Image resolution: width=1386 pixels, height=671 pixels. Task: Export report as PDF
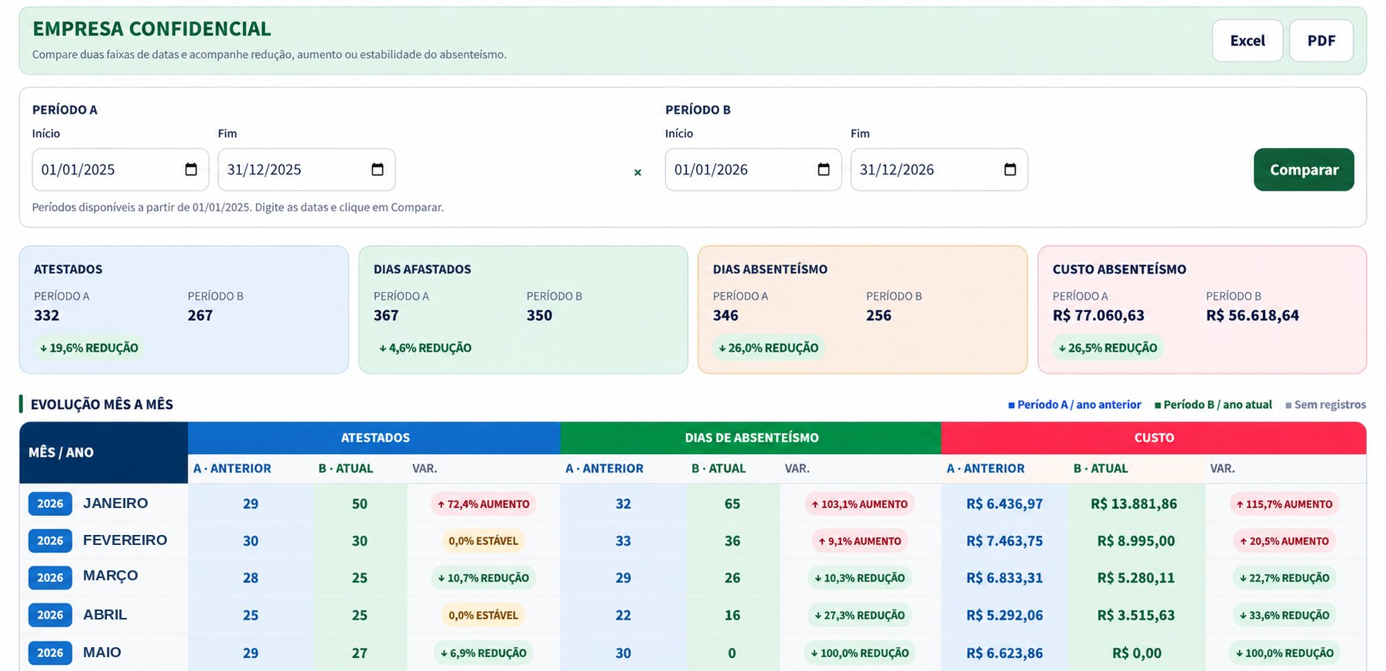click(1321, 41)
